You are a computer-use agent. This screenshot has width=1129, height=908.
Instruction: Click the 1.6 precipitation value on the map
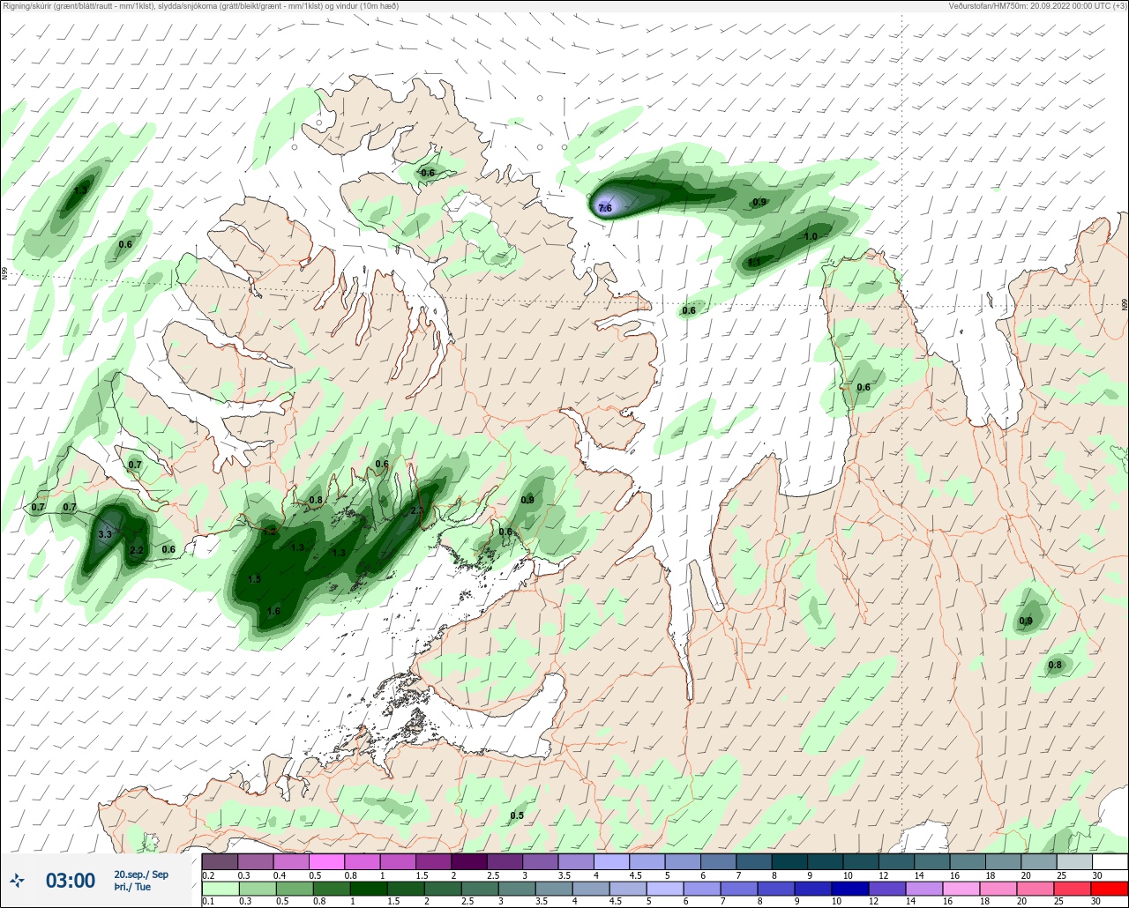coord(273,611)
